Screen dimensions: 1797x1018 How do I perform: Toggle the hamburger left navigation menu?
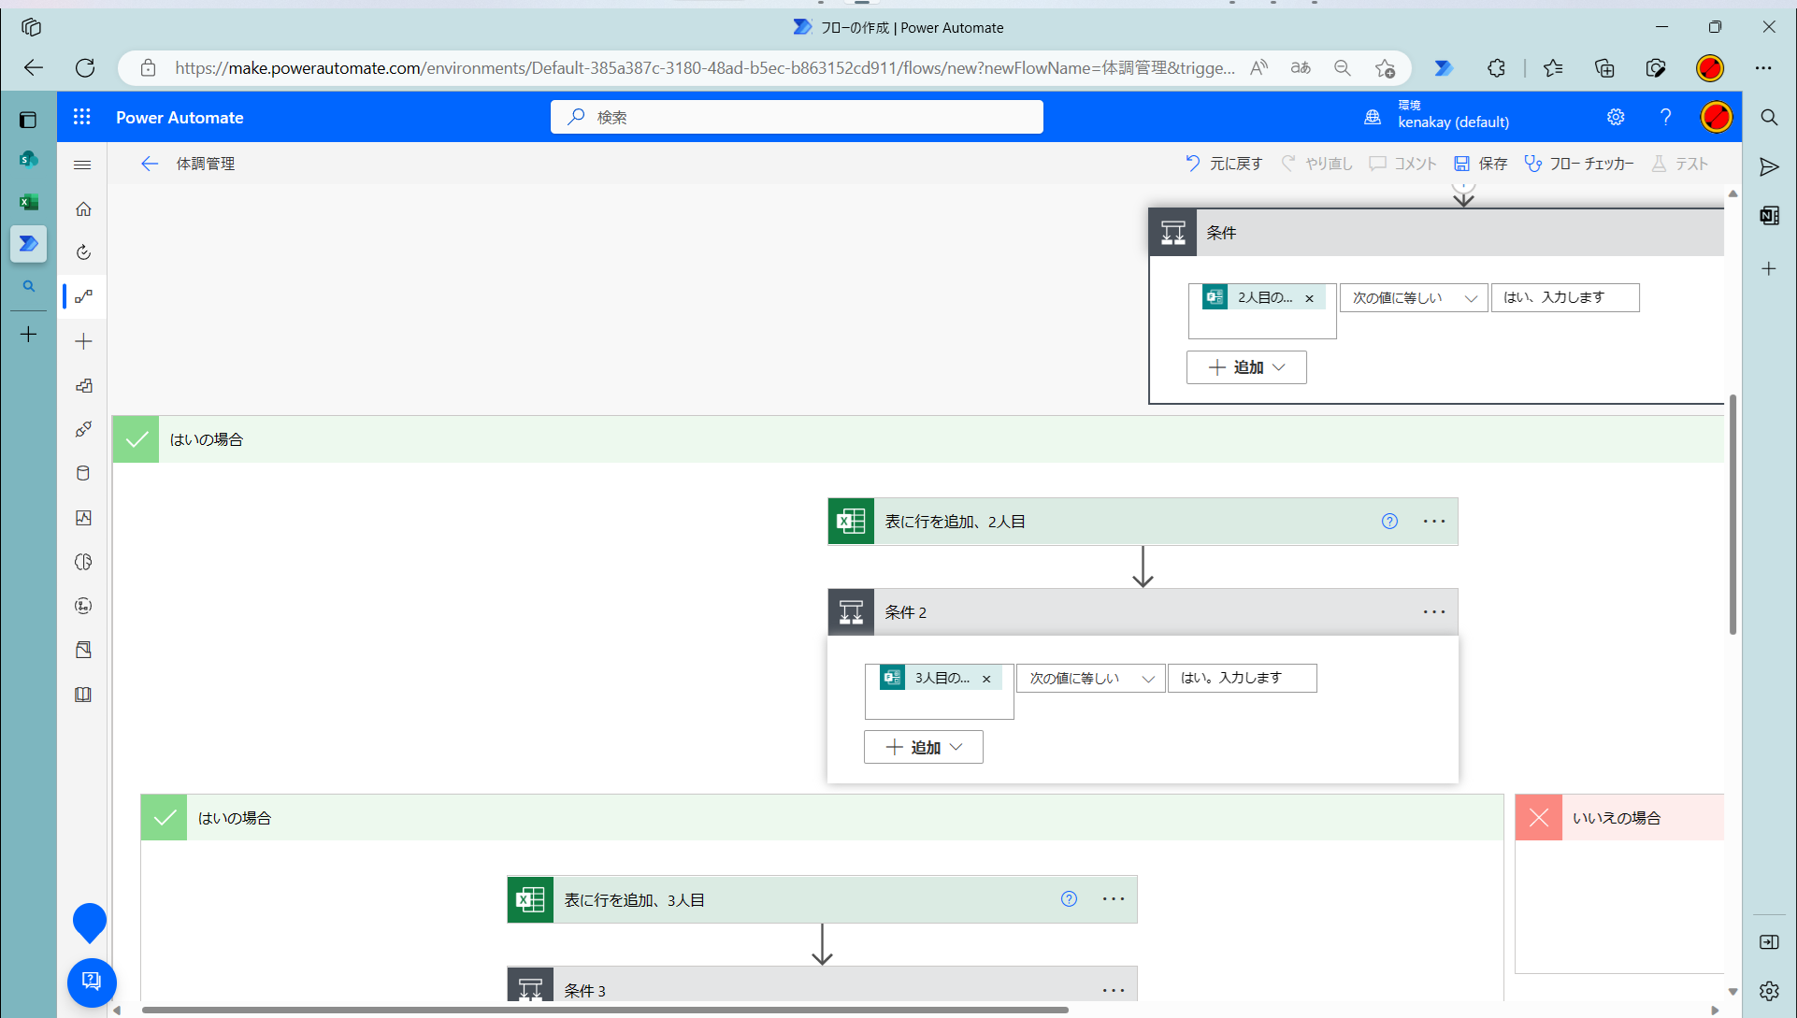[82, 165]
